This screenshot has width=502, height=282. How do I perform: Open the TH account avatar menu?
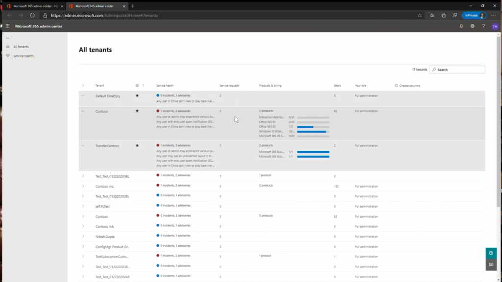[x=495, y=26]
